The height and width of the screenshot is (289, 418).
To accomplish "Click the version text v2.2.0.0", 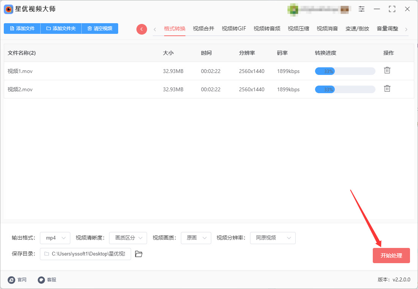I will click(x=402, y=279).
